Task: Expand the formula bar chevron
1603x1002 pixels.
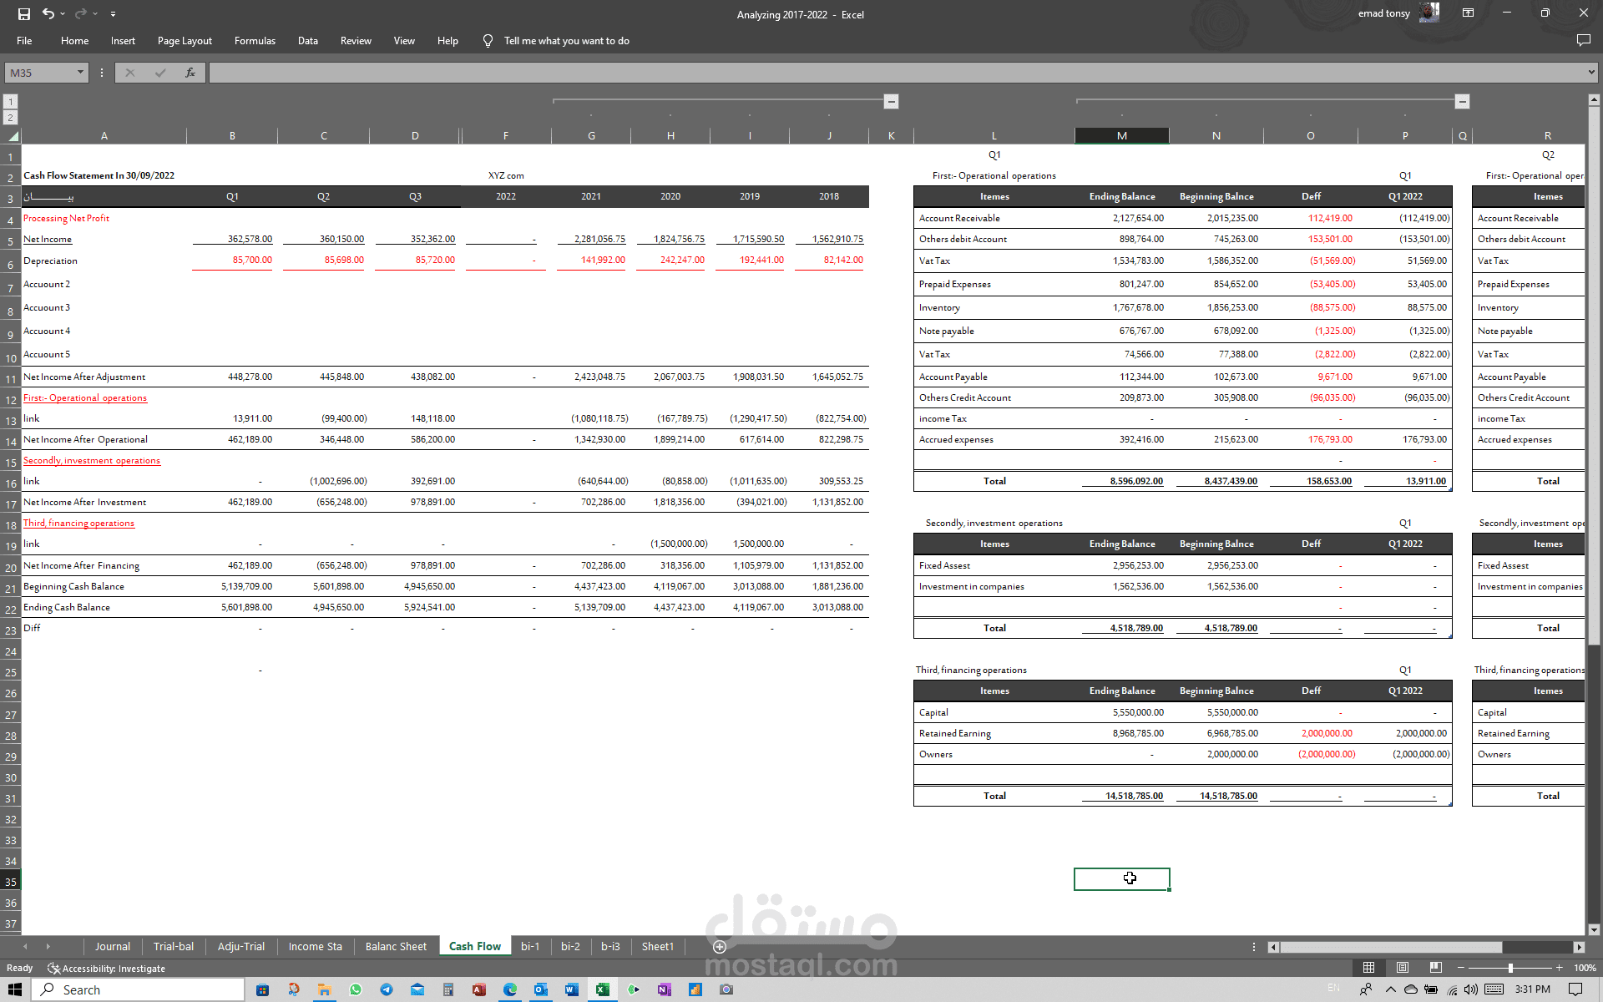Action: click(1591, 73)
